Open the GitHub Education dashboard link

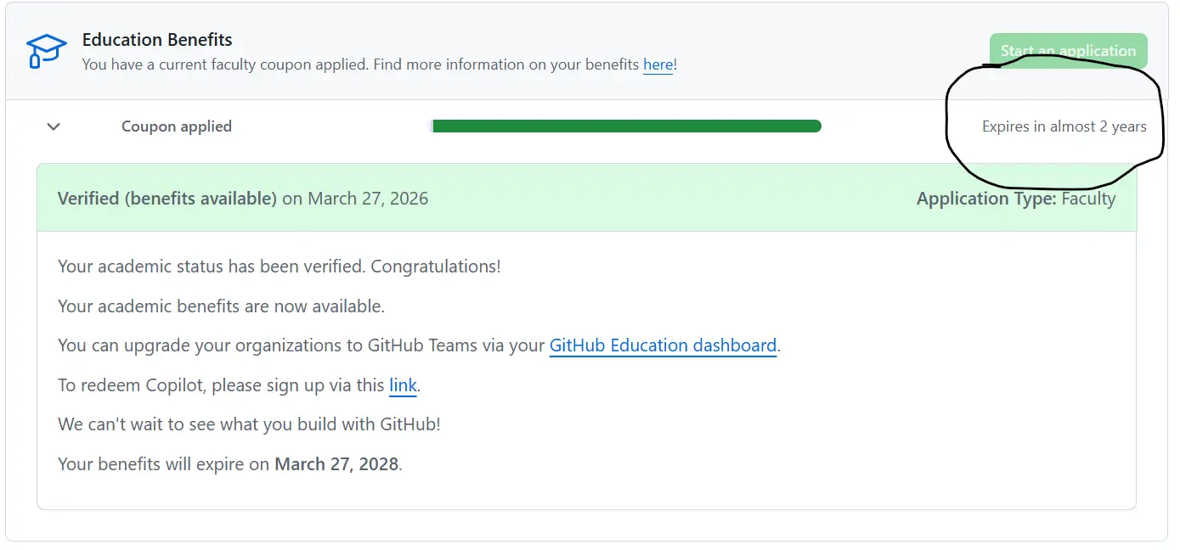[663, 345]
